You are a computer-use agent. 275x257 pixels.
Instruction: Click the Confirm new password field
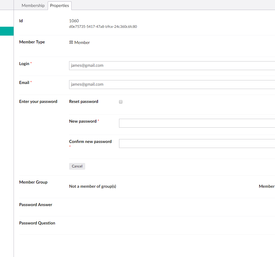(194, 143)
